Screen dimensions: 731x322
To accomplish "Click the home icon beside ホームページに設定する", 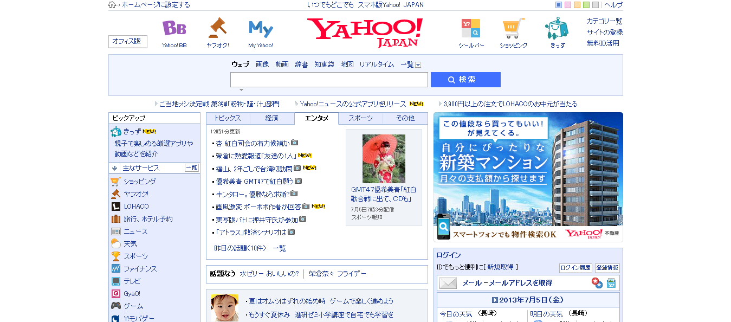I will (112, 5).
